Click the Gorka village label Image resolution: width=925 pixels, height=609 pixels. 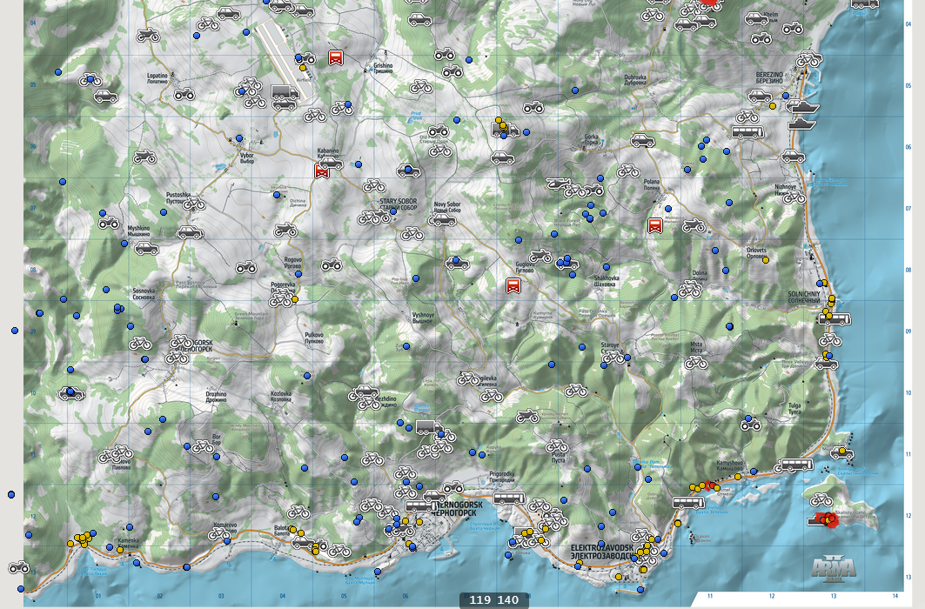(x=591, y=139)
